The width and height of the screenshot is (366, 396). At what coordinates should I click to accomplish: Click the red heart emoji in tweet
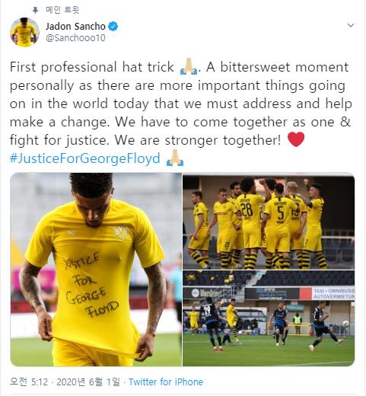(296, 139)
